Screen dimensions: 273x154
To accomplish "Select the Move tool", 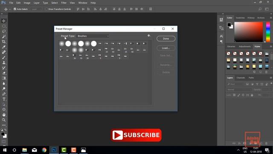I will (4, 21).
